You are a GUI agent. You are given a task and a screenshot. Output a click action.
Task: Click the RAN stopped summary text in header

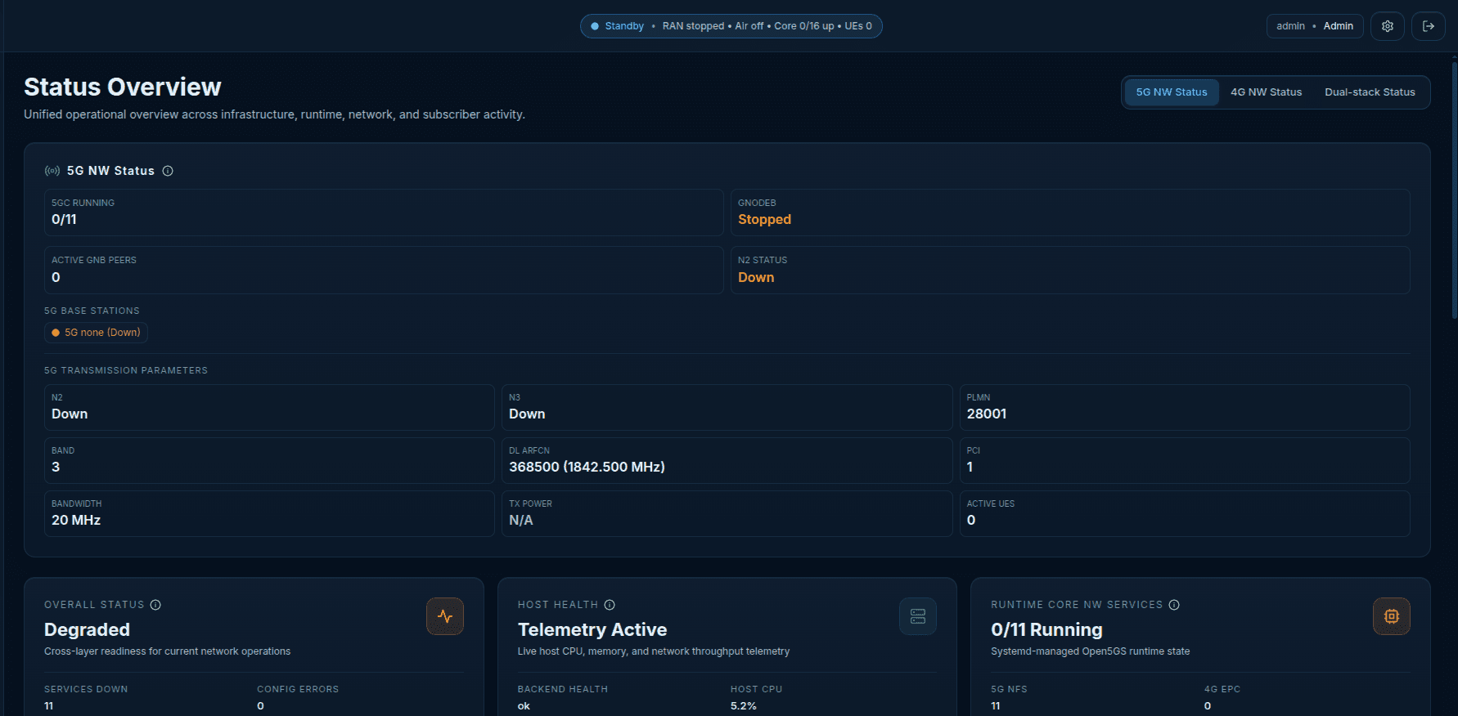[x=693, y=26]
